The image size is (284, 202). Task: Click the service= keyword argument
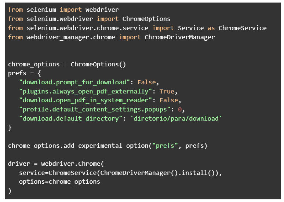coord(32,173)
